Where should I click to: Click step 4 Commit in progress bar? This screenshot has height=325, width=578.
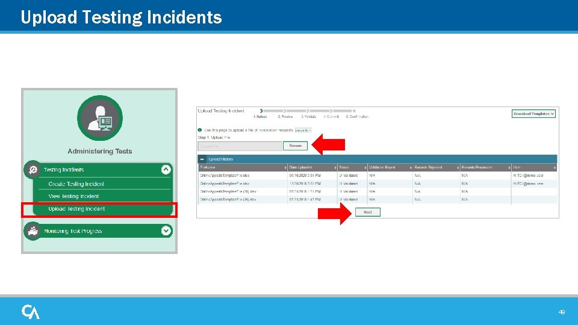pos(331,116)
